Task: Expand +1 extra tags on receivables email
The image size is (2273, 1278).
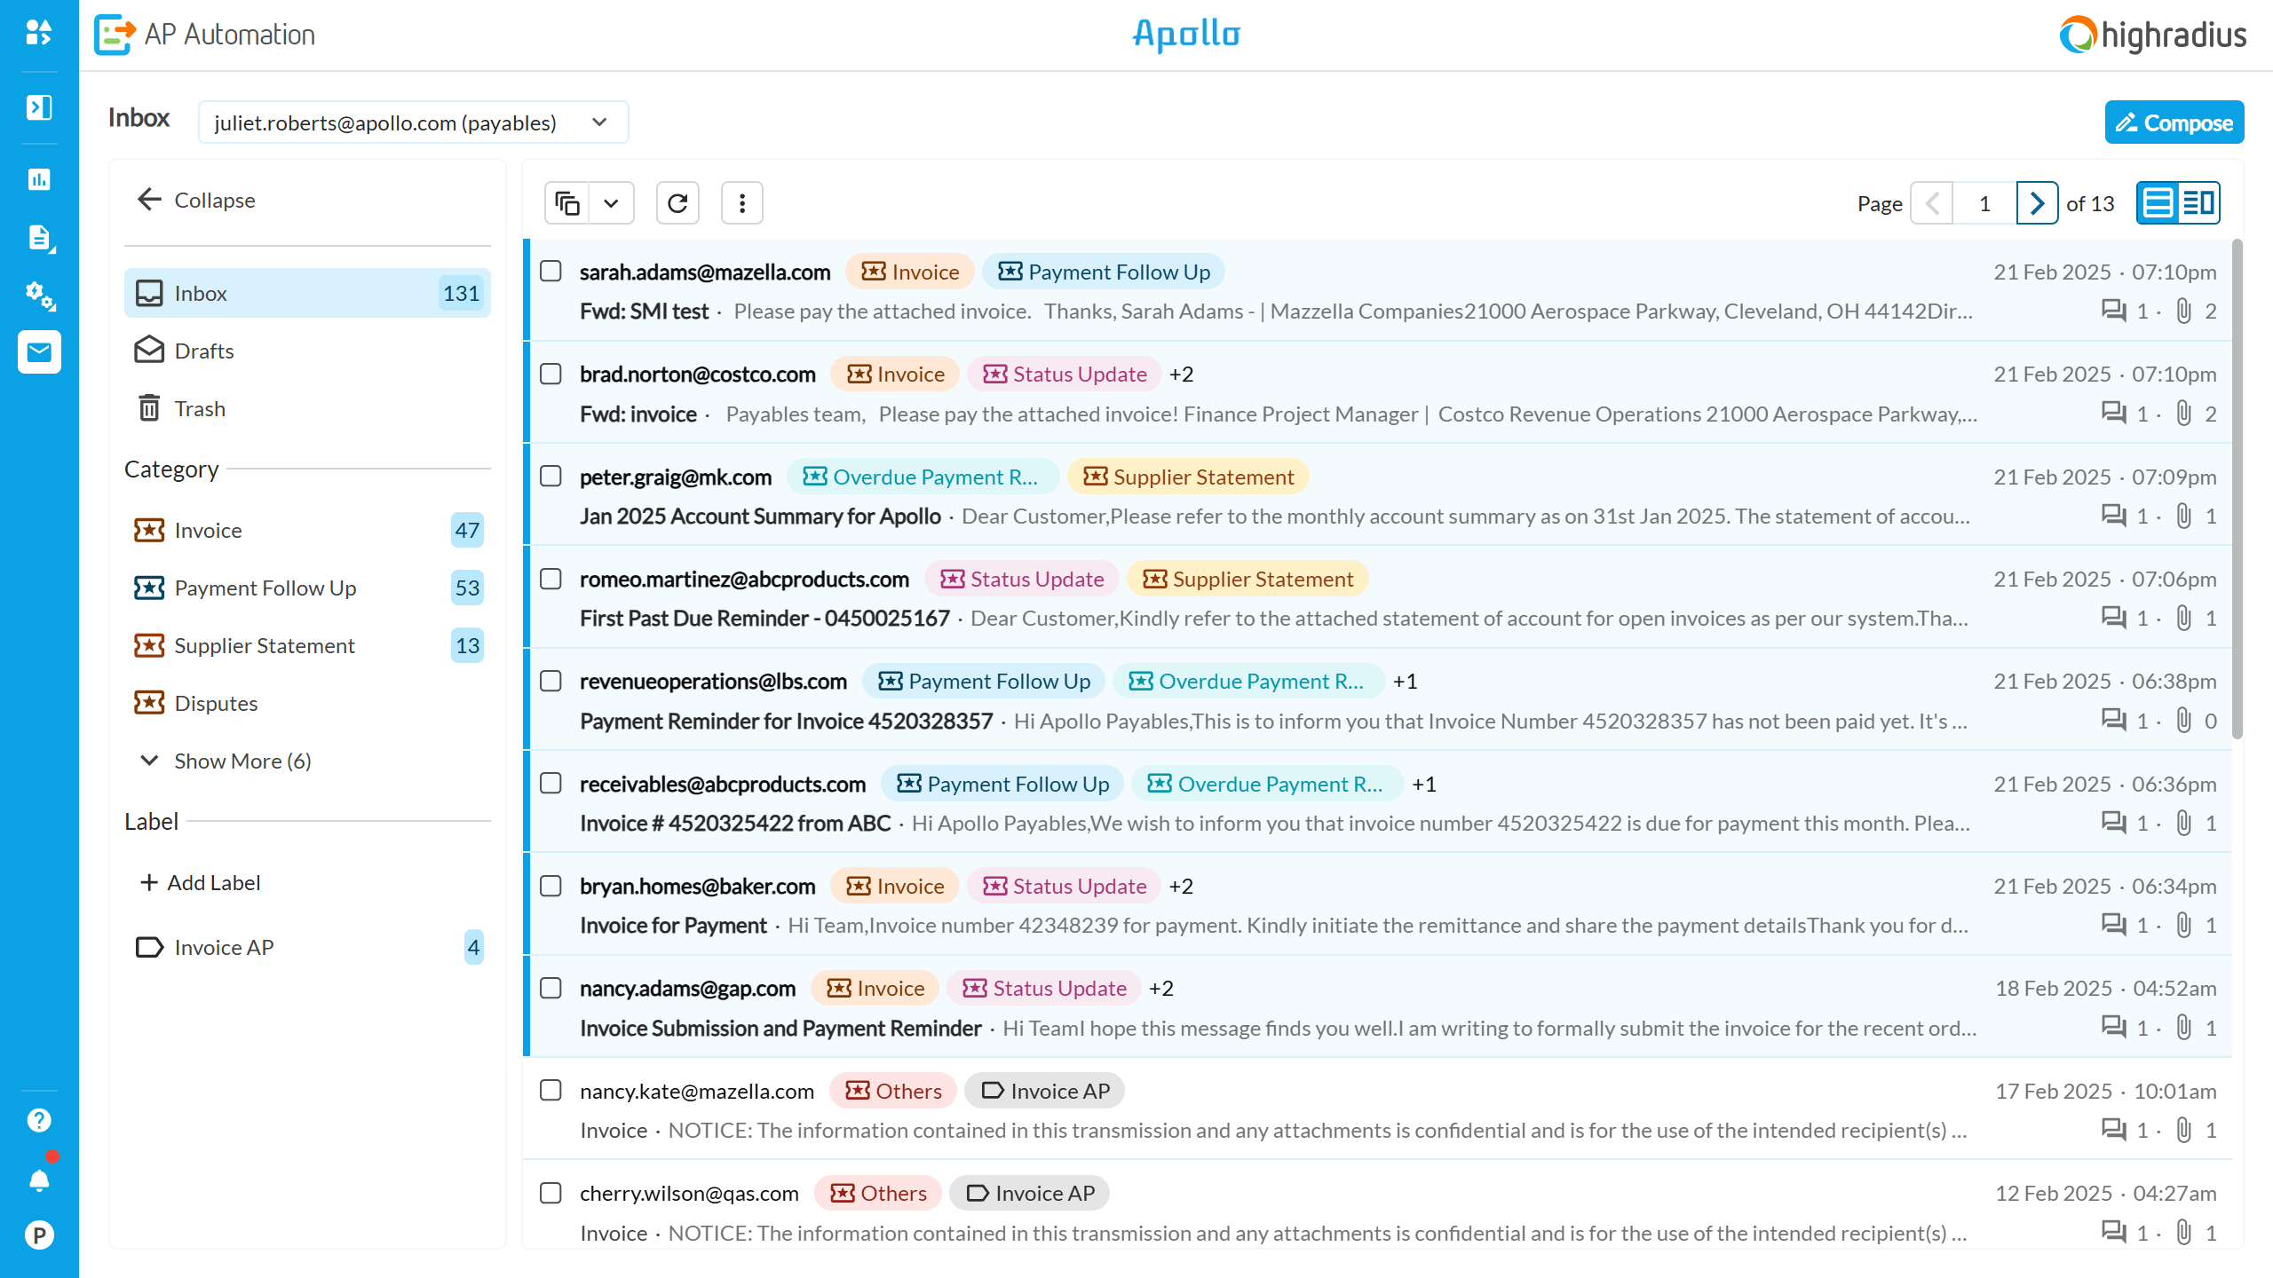Action: pos(1424,784)
